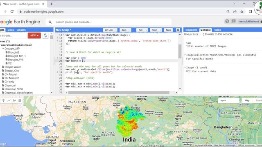262x147 pixels.
Task: Switch the map to Map view
Action: click(247, 100)
